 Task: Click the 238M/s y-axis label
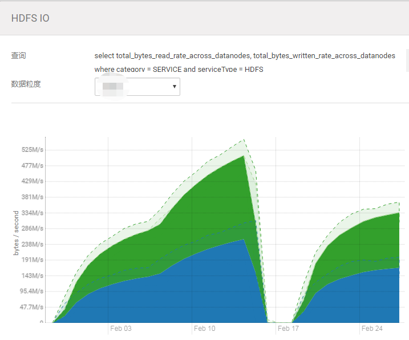pyautogui.click(x=33, y=244)
